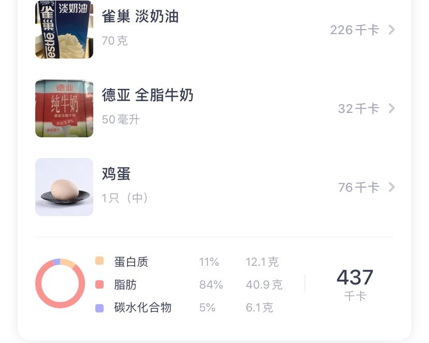Expand the 雀巢 淡奶油 entry chevron
This screenshot has width=429, height=343.
coord(392,30)
